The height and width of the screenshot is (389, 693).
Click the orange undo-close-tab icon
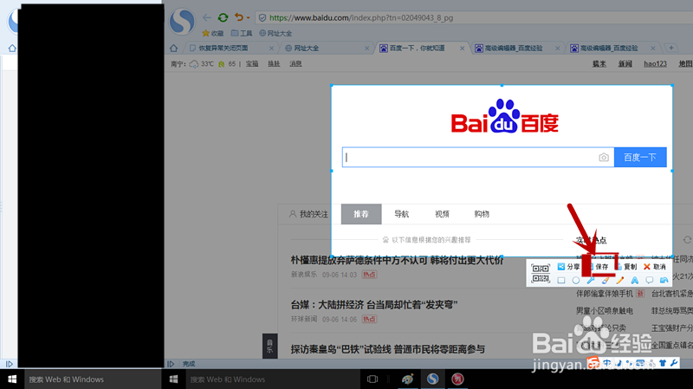[x=239, y=17]
